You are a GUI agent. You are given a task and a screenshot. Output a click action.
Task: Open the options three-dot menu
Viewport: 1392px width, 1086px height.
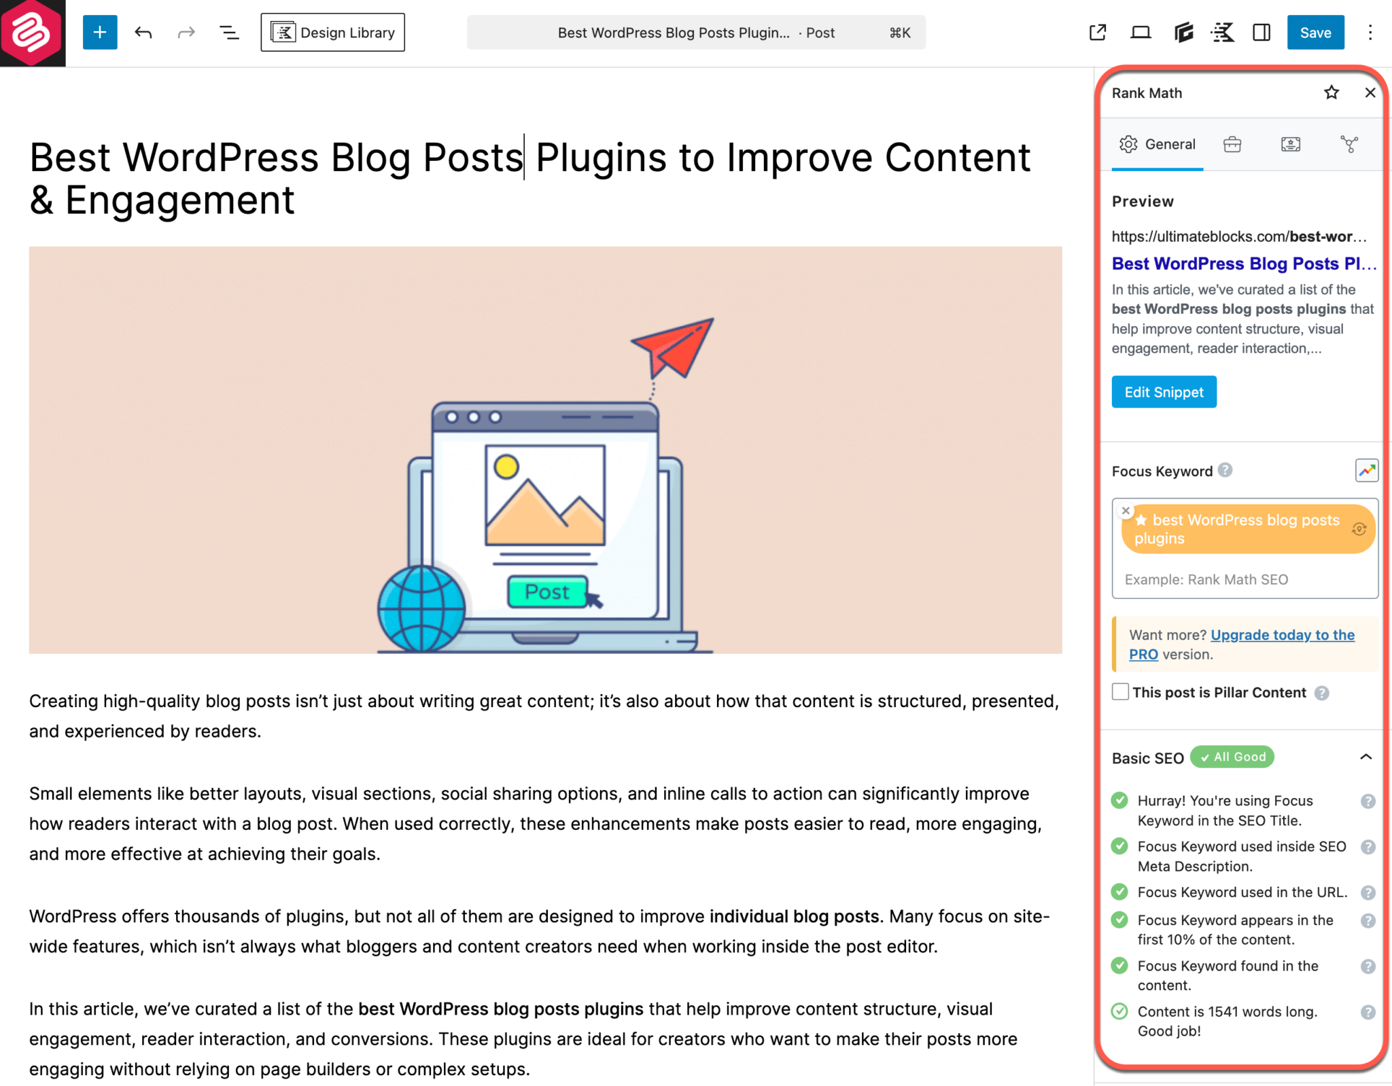tap(1370, 33)
